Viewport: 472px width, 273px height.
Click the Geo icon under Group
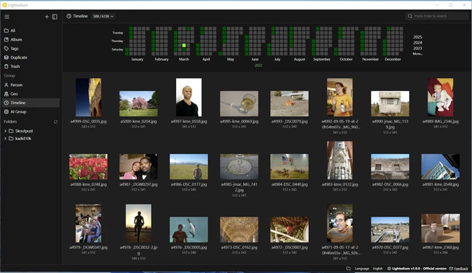(6, 94)
